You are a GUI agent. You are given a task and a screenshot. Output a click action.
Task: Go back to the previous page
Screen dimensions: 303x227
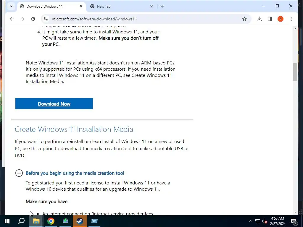(x=12, y=19)
